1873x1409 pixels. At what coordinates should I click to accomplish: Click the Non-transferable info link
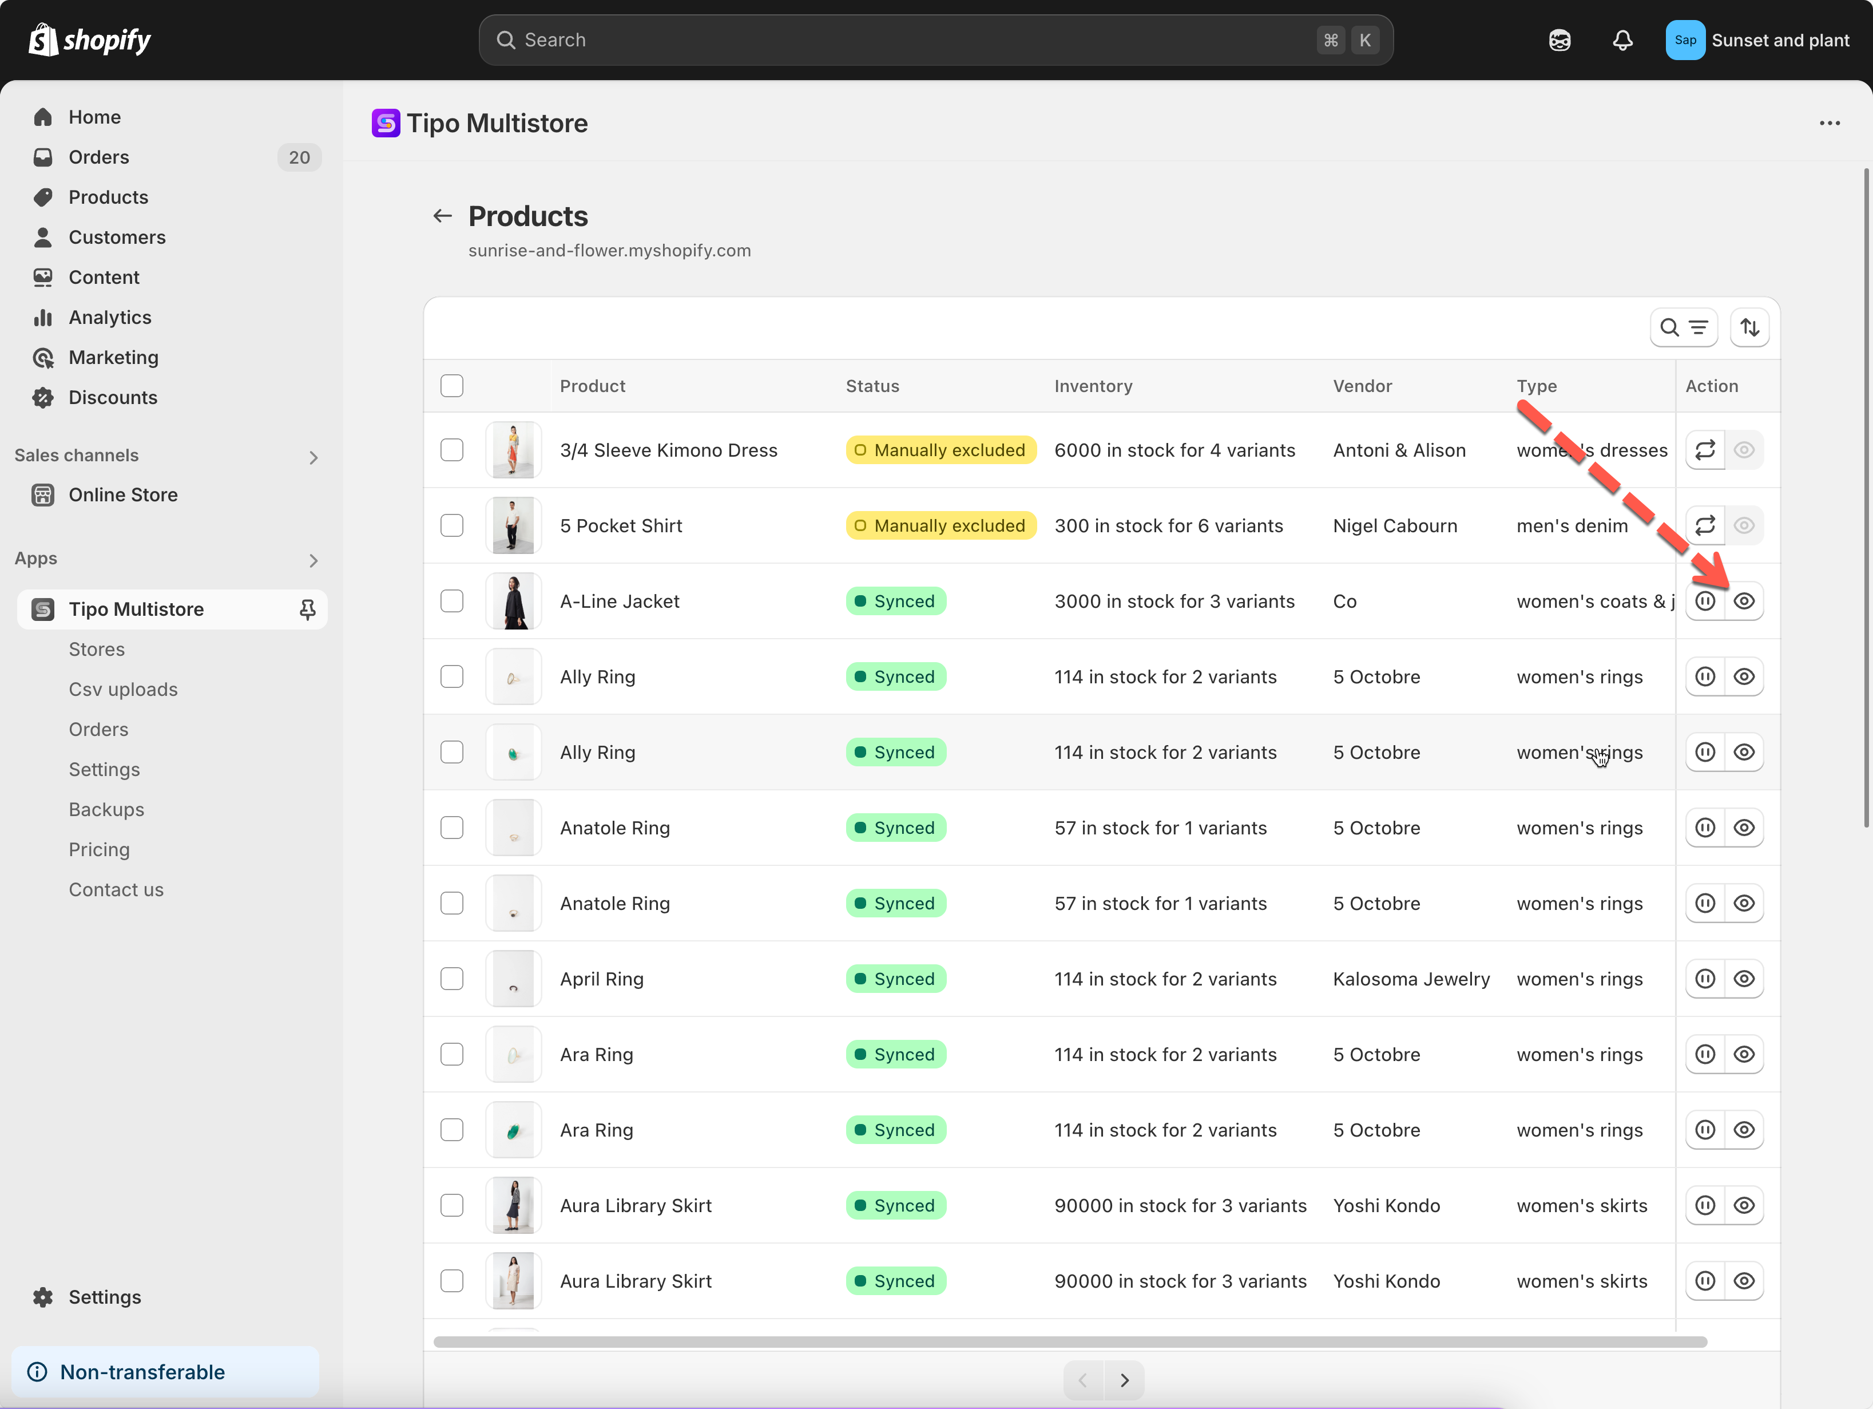pyautogui.click(x=142, y=1372)
